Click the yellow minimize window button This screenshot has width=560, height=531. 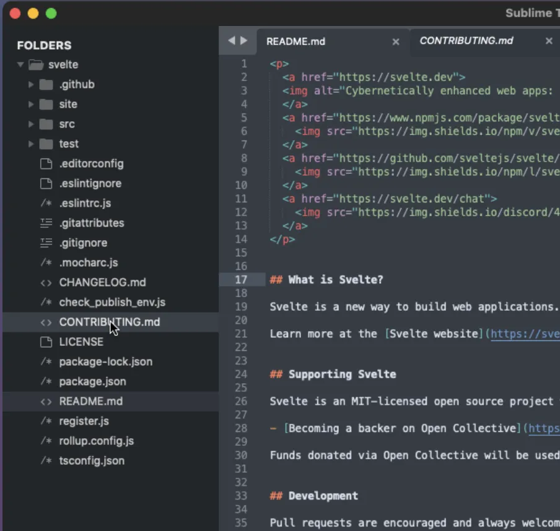pos(33,14)
